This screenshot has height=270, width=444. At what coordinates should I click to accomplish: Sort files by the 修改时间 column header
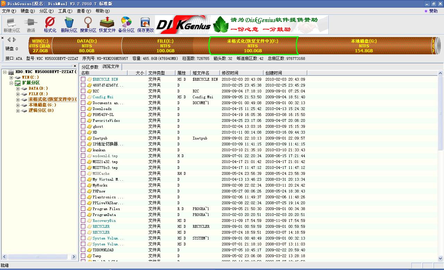pyautogui.click(x=242, y=73)
